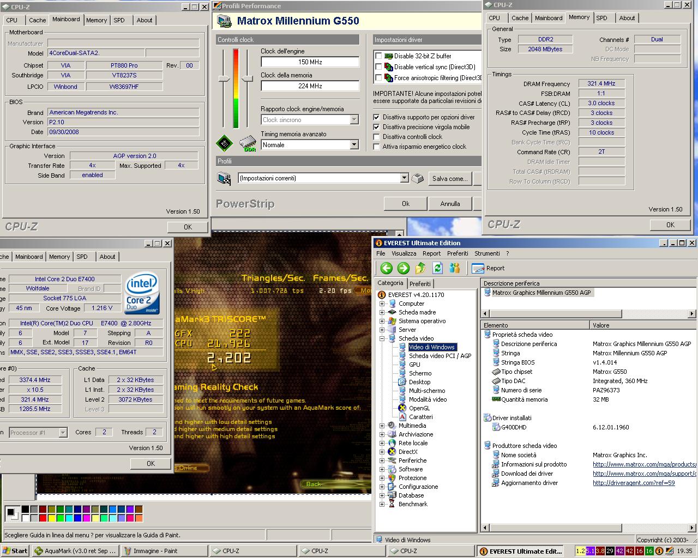Click the engine chip icon in PowerStrip
The height and width of the screenshot is (558, 698).
coord(224,143)
